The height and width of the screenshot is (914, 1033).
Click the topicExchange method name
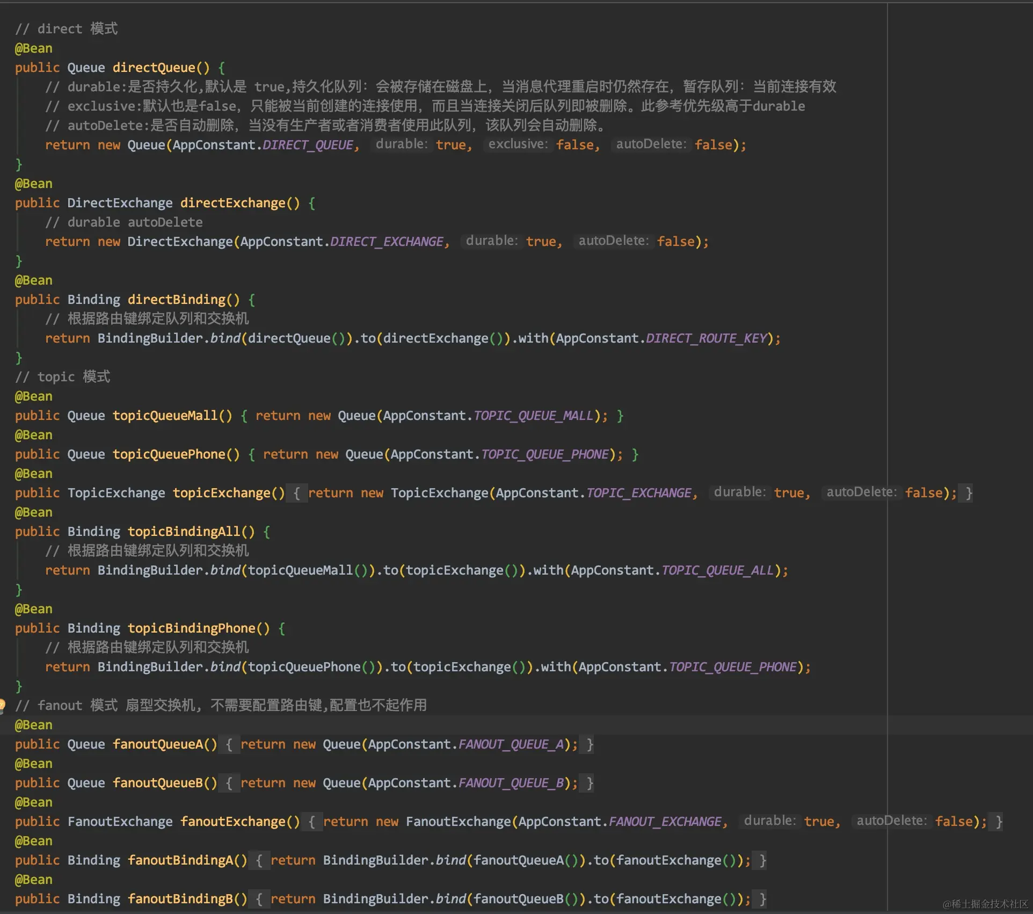point(225,492)
